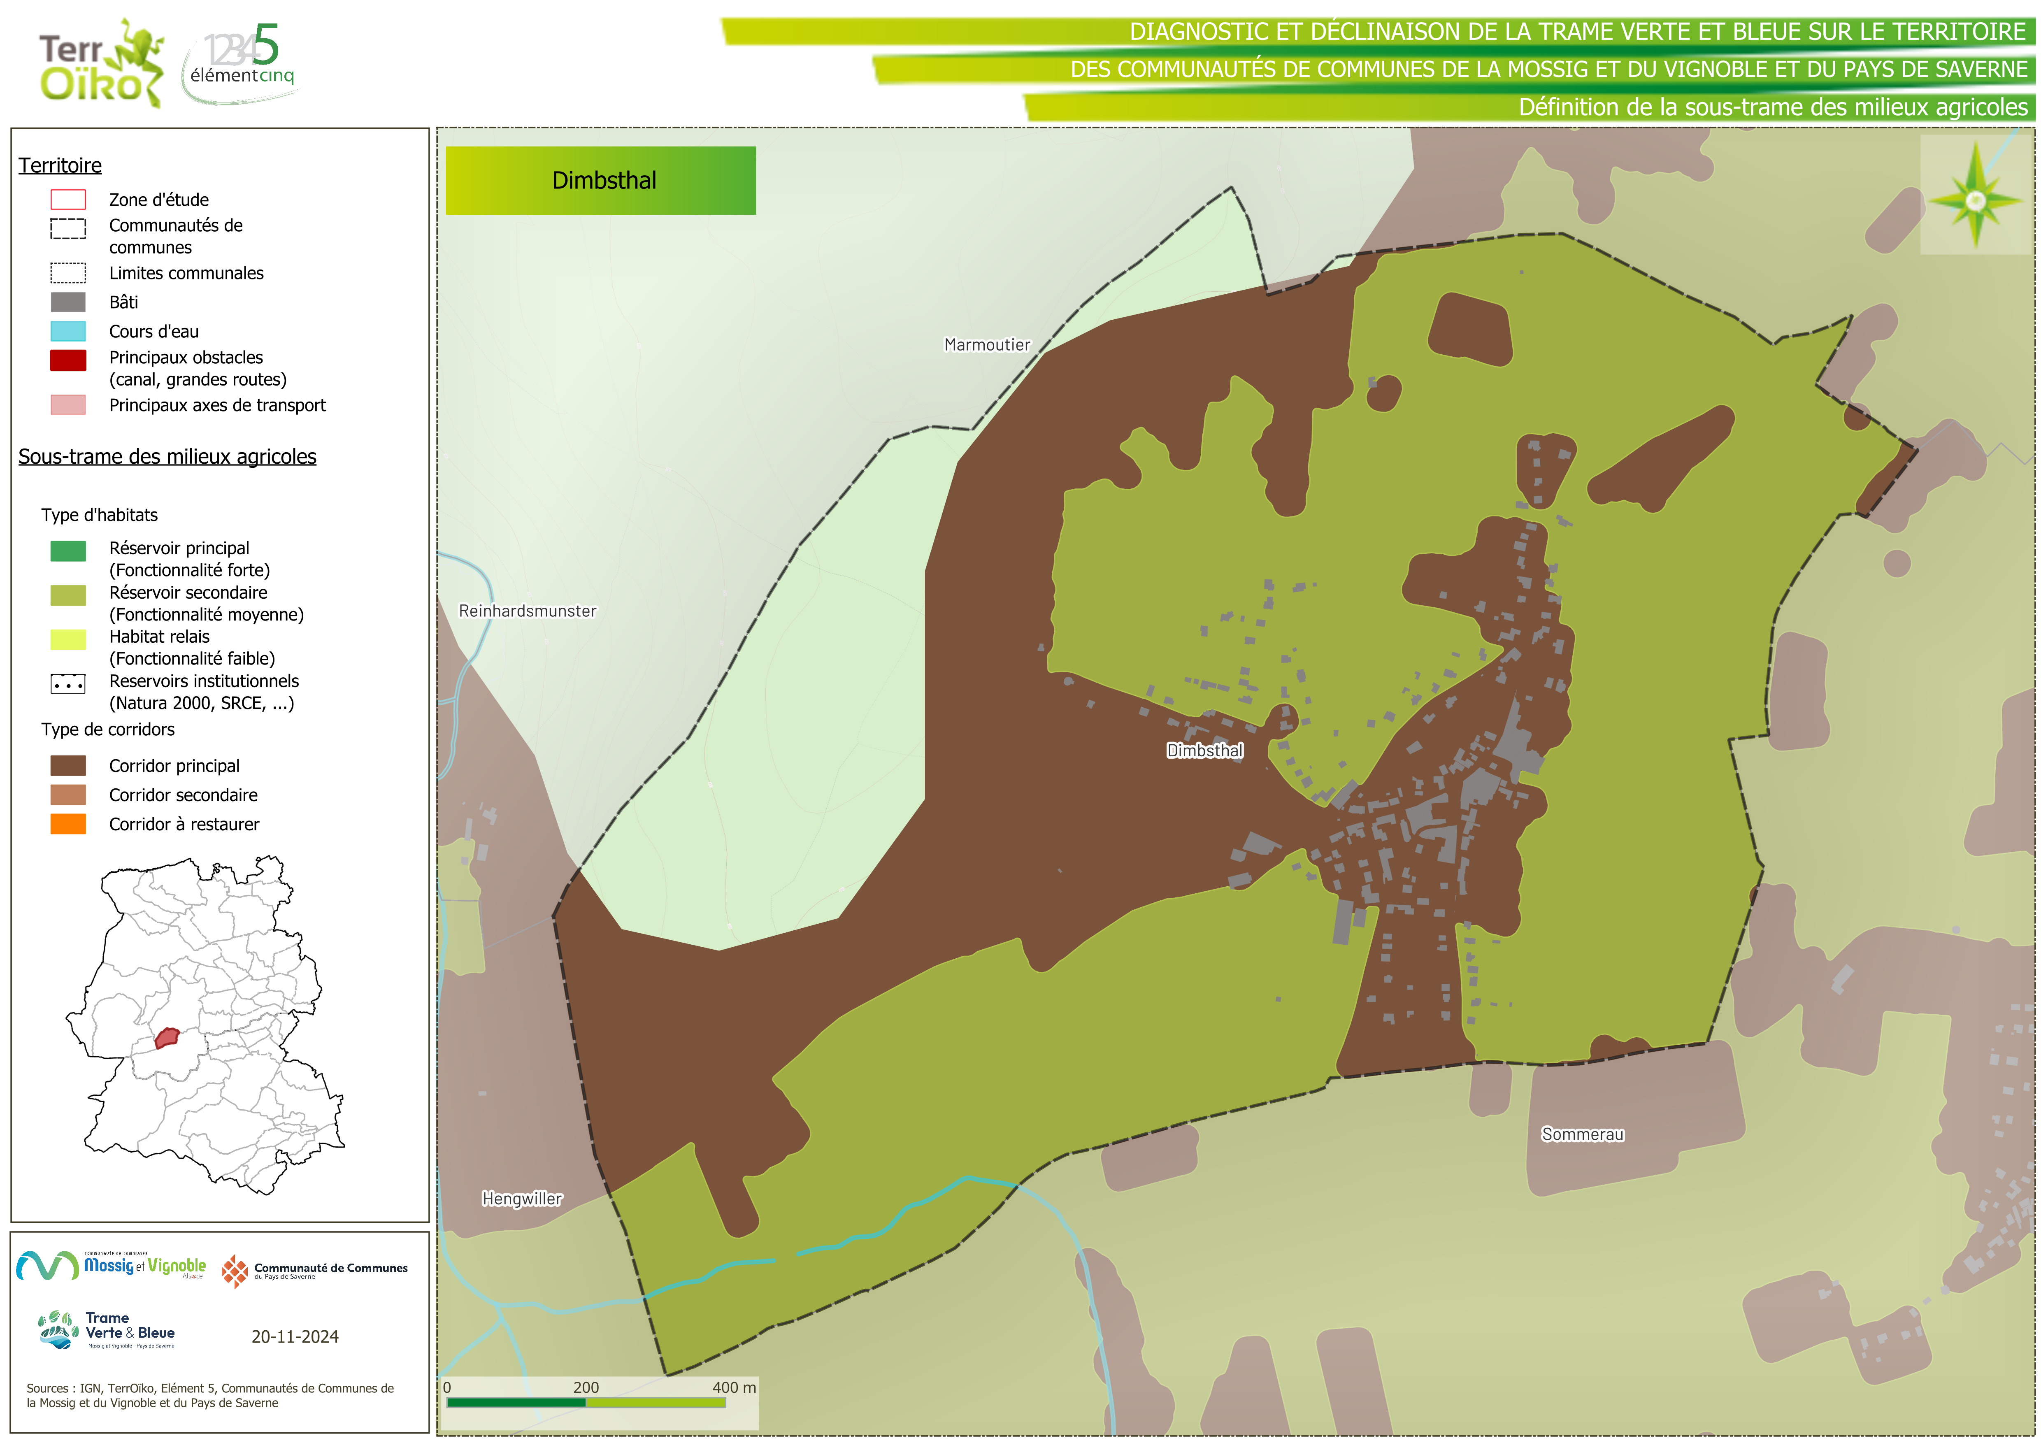Viewport: 2041px width, 1443px height.
Task: Click the Corridor principal brown swatch
Action: pos(67,765)
